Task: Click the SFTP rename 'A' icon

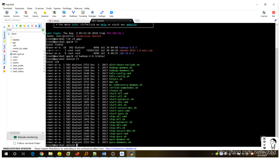Action: pyautogui.click(x=36, y=26)
